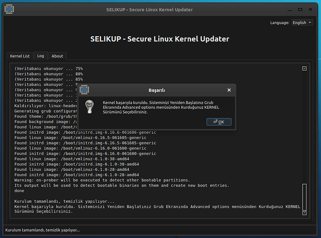Click log line 'Sürümünü Seçebilirsiniz.'
The image size is (321, 238).
click(x=43, y=211)
